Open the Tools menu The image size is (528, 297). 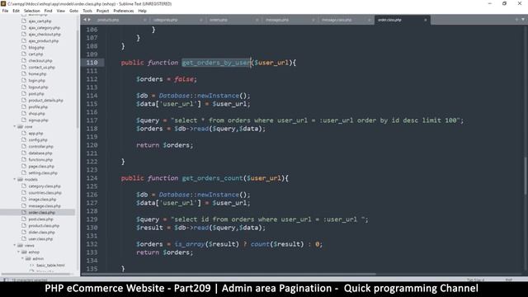[87, 11]
